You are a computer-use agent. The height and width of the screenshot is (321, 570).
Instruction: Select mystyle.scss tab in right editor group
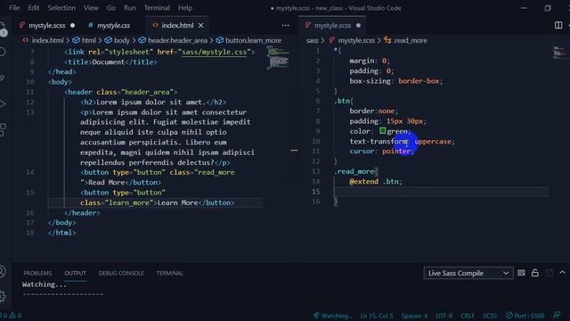[x=332, y=26]
